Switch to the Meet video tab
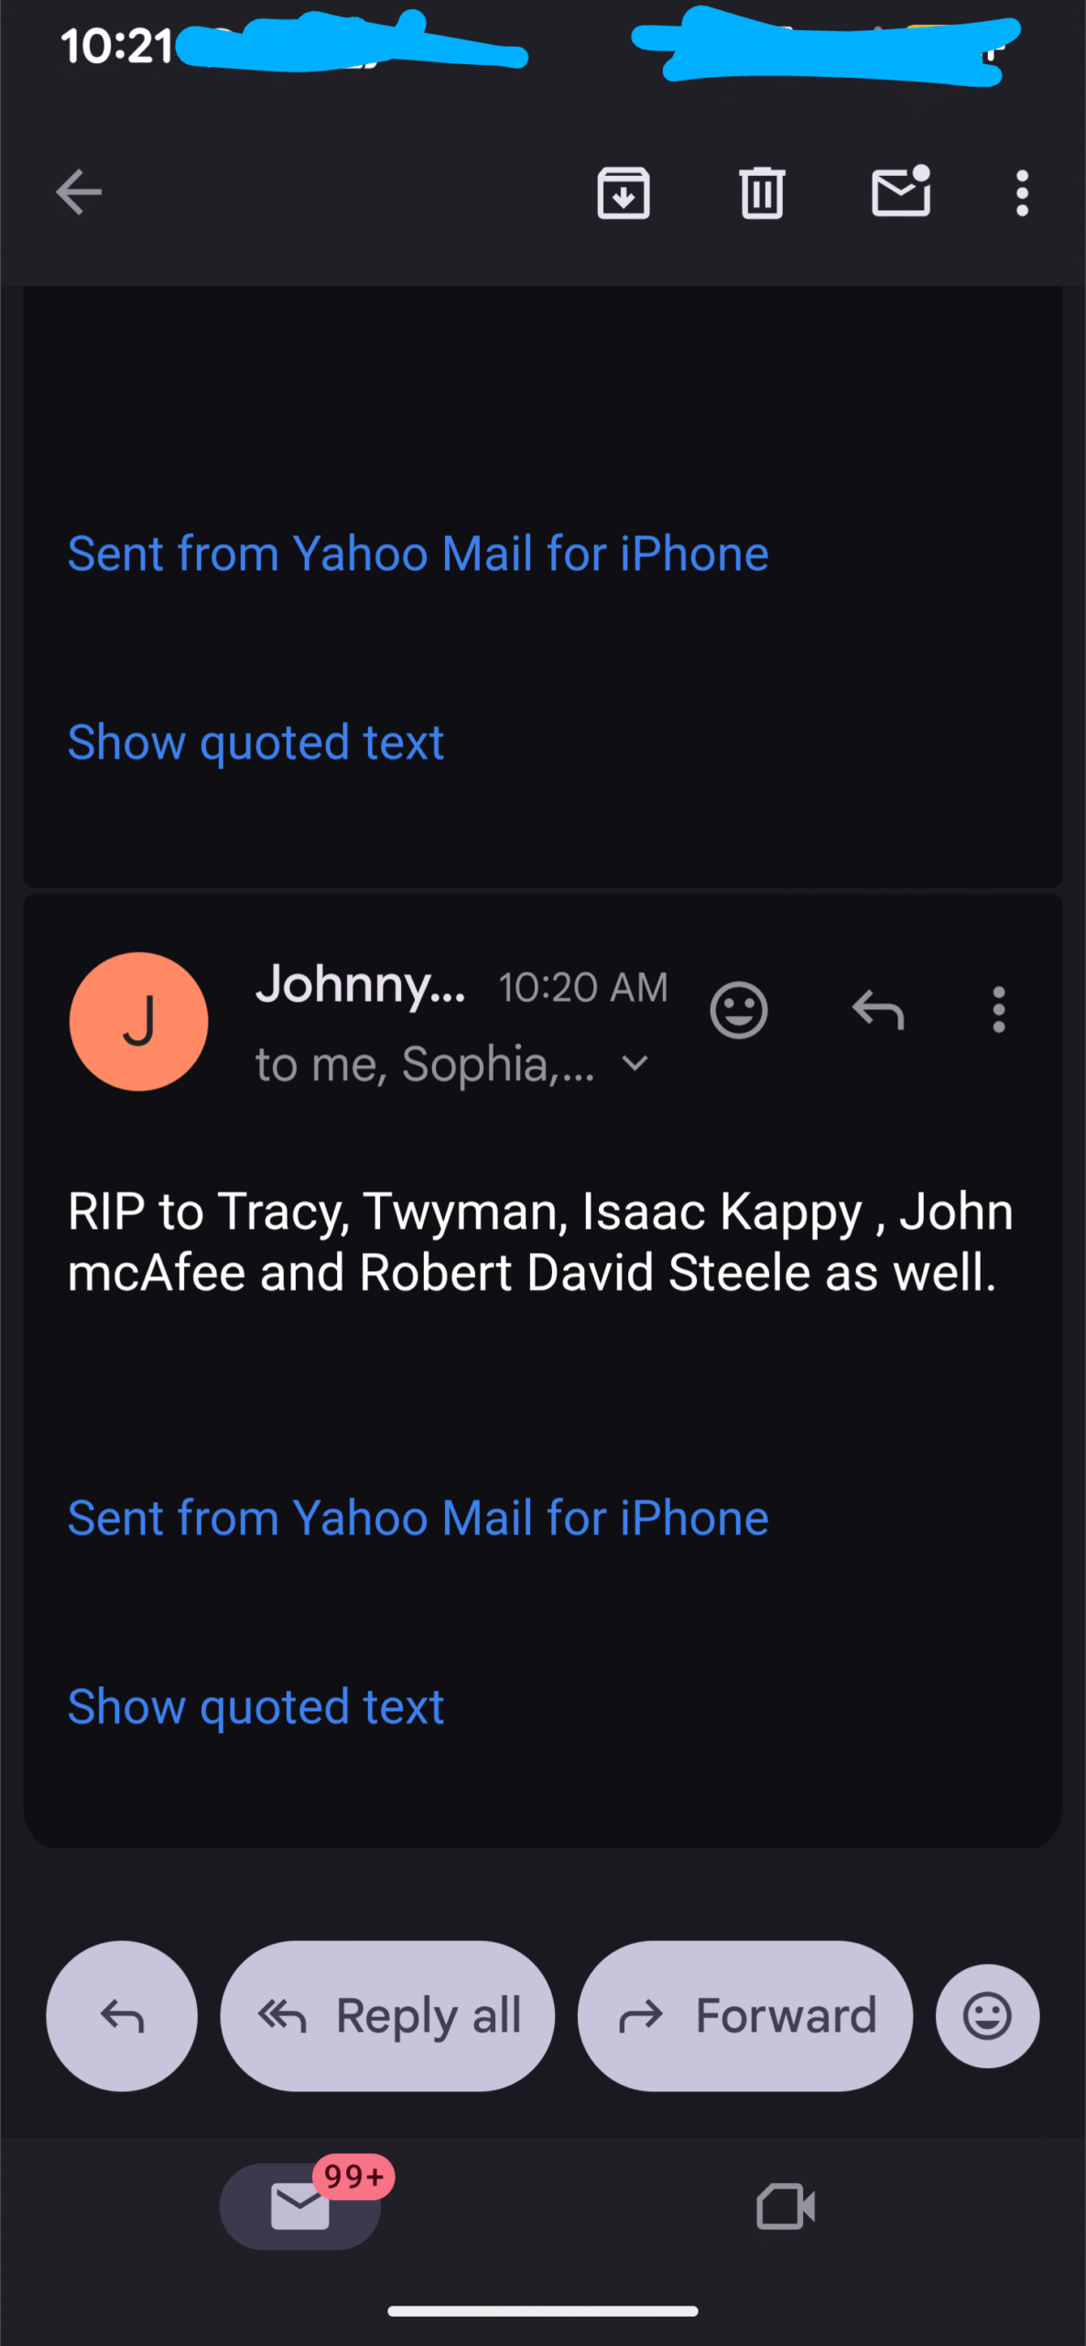The width and height of the screenshot is (1086, 2346). click(x=786, y=2205)
